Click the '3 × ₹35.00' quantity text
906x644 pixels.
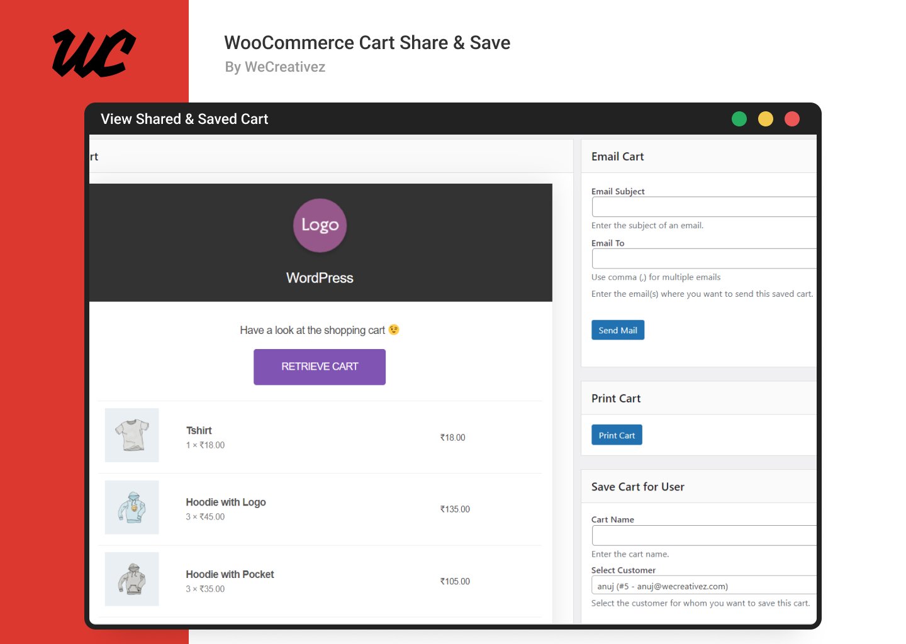click(x=205, y=589)
